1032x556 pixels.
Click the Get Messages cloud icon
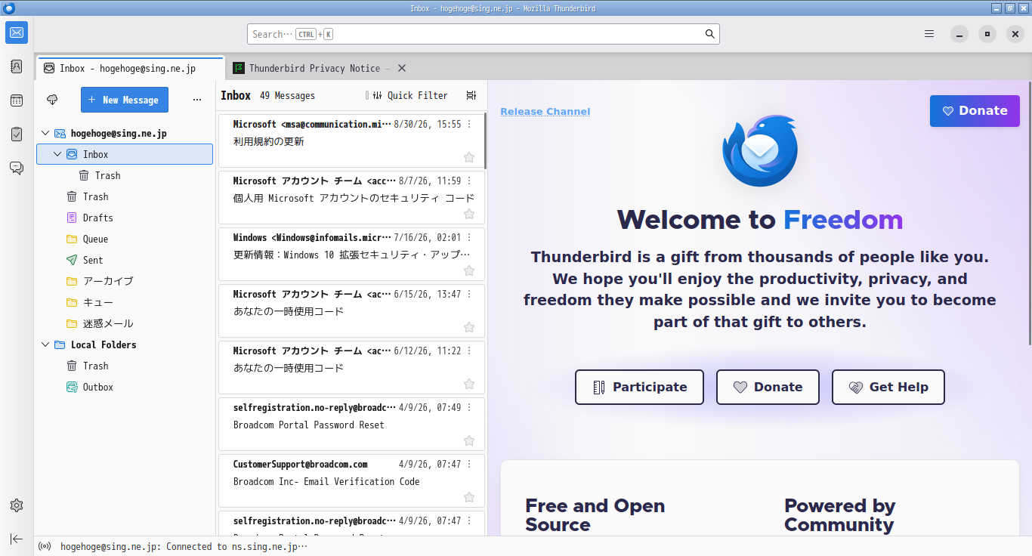coord(52,100)
